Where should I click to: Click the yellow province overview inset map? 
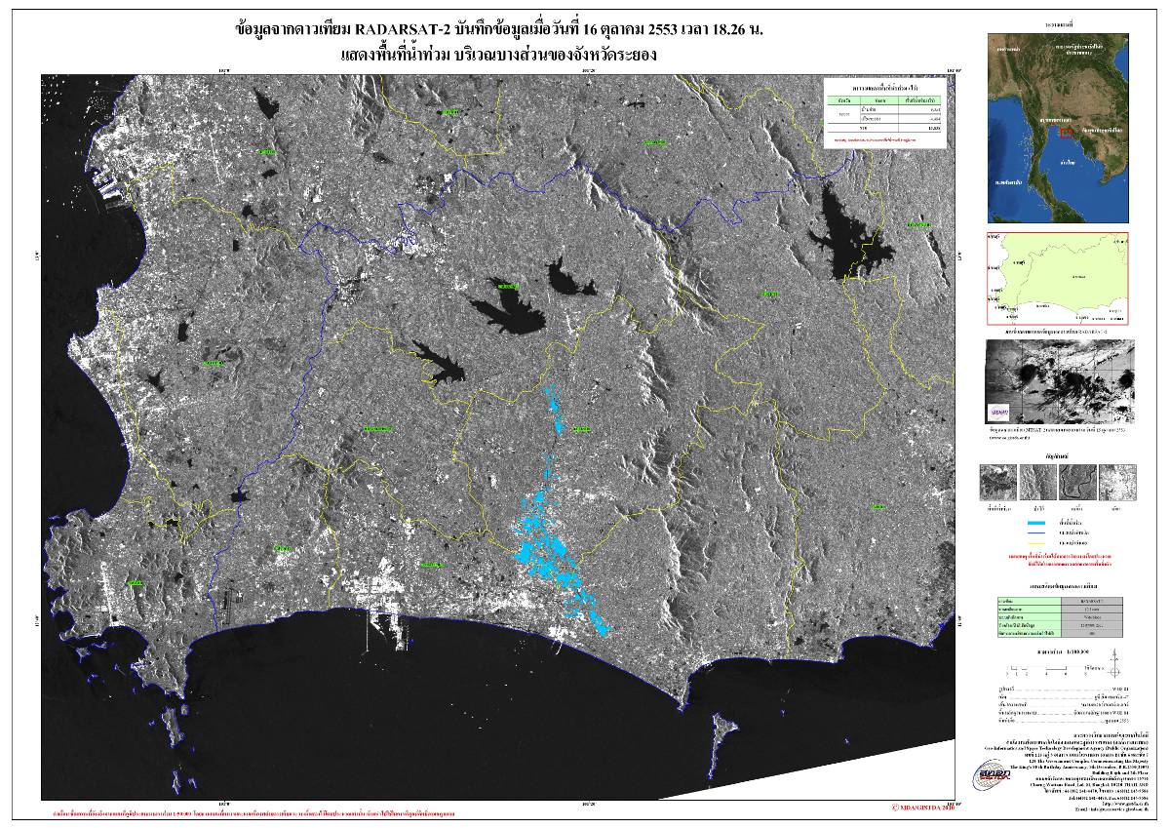tap(1058, 279)
